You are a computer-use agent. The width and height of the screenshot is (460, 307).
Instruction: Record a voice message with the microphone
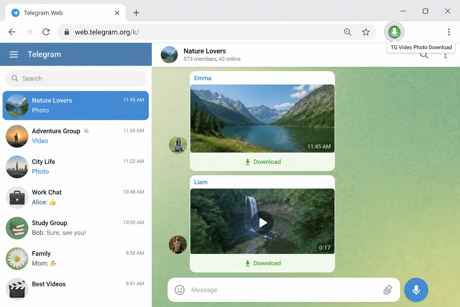click(416, 290)
